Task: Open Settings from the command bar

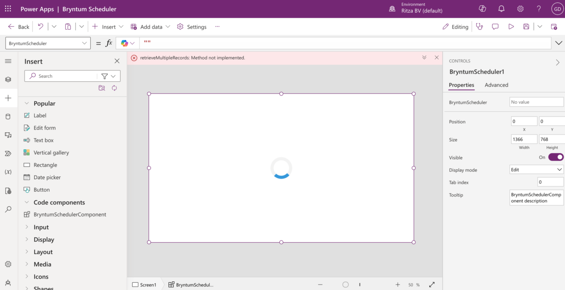Action: (192, 27)
